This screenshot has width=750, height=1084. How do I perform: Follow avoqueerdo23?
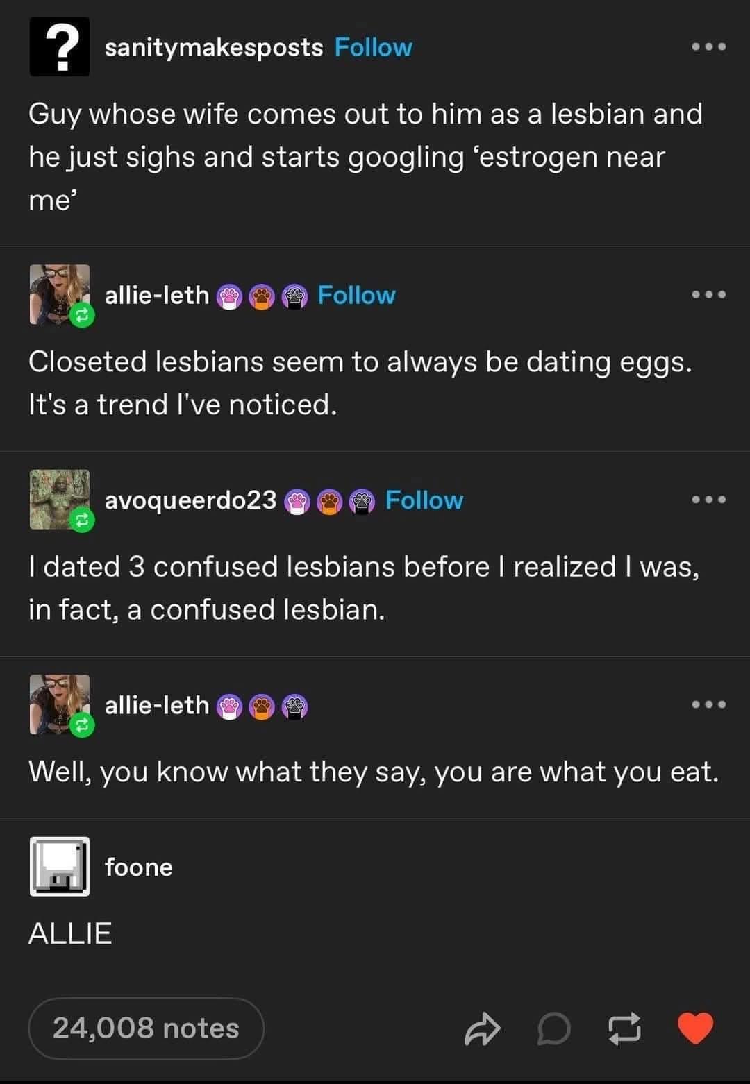point(424,500)
